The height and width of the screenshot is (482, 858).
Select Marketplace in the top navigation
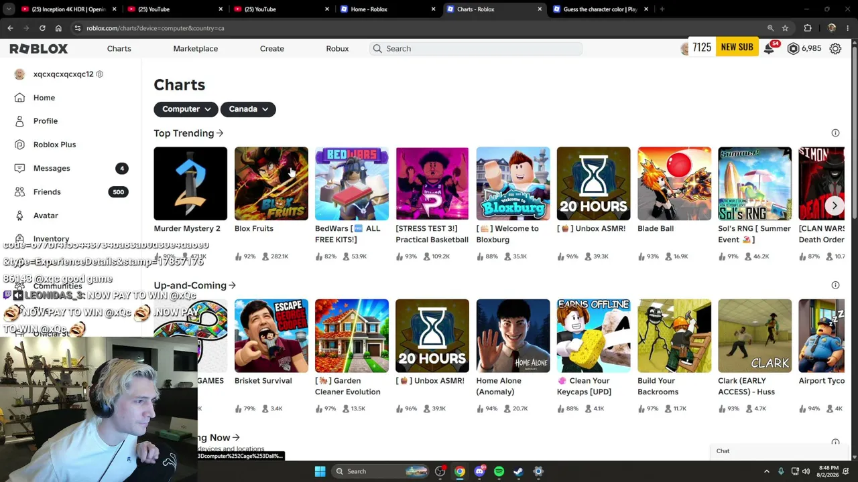(195, 48)
